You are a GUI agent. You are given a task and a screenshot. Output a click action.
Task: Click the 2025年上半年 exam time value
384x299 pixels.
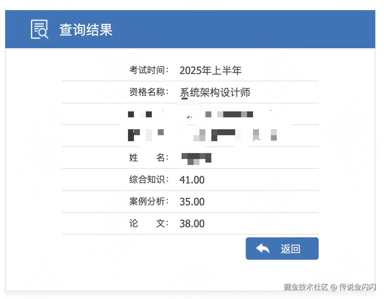pyautogui.click(x=211, y=71)
